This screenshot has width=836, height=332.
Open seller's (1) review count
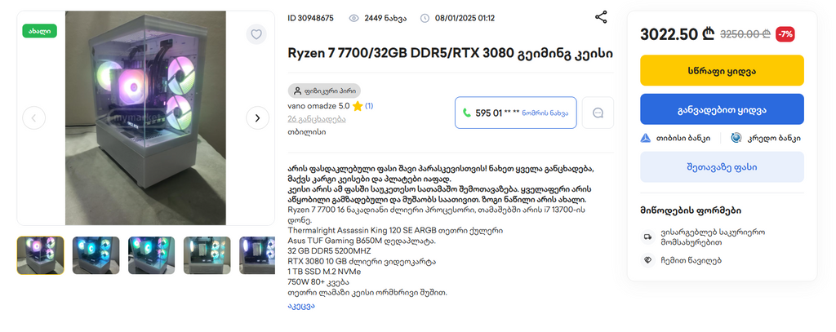click(x=369, y=106)
